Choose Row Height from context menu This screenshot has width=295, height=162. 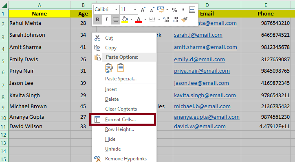[124, 129]
